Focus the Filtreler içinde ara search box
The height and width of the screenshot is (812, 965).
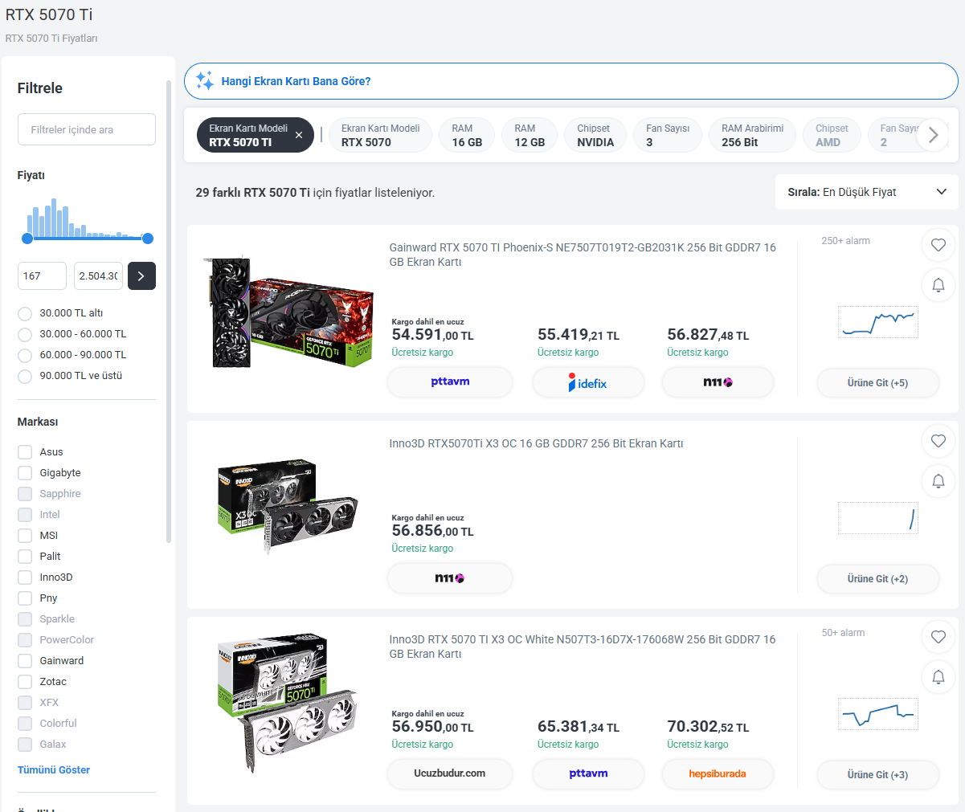[x=87, y=129]
